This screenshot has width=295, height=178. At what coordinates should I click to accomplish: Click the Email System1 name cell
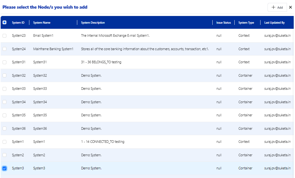(x=43, y=36)
